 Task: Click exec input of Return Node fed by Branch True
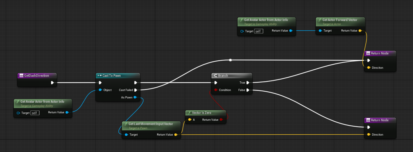click(x=369, y=60)
